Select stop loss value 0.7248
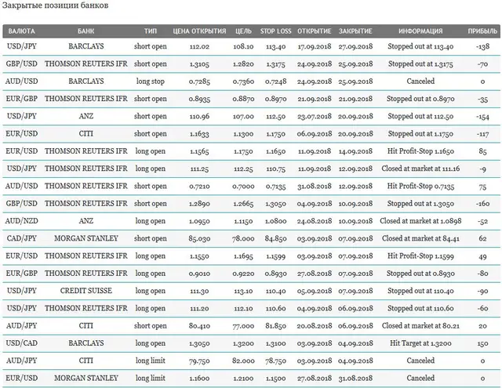This screenshot has width=502, height=388. [275, 82]
